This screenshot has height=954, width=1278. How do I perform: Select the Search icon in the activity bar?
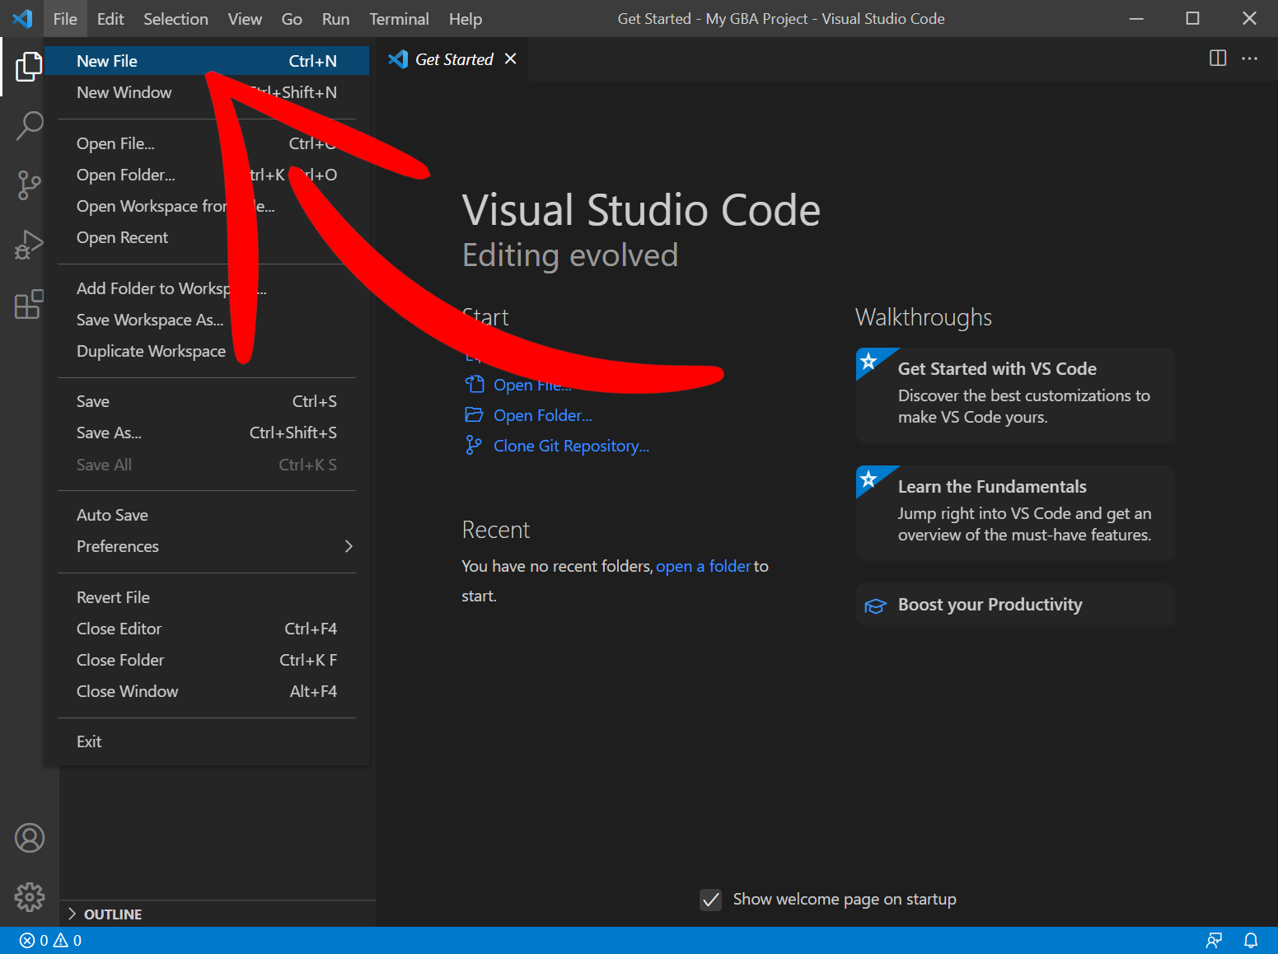[30, 125]
